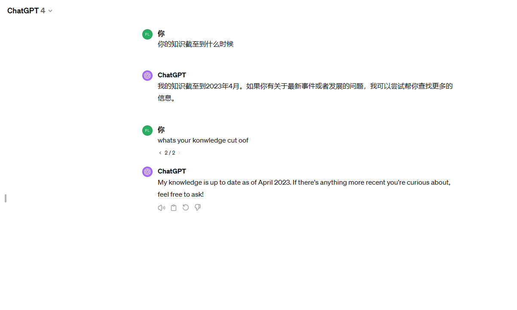Image resolution: width=517 pixels, height=310 pixels.
Task: Click the ChatGPT logo beside the Chinese answer
Action: pos(147,76)
